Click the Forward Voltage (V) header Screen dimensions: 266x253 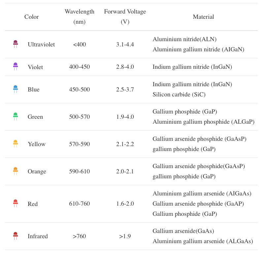(125, 17)
